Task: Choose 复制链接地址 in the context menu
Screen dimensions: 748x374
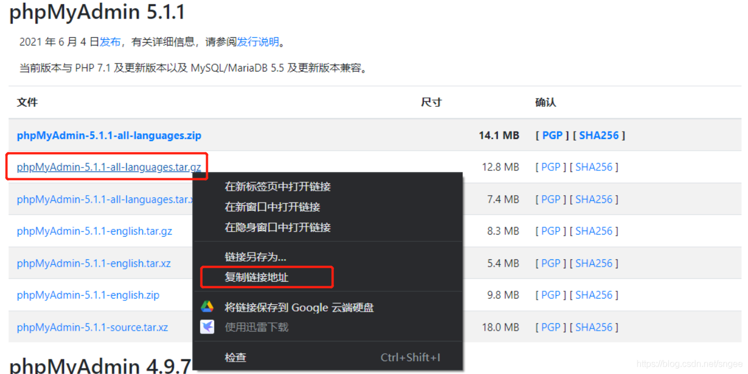Action: (x=328, y=277)
